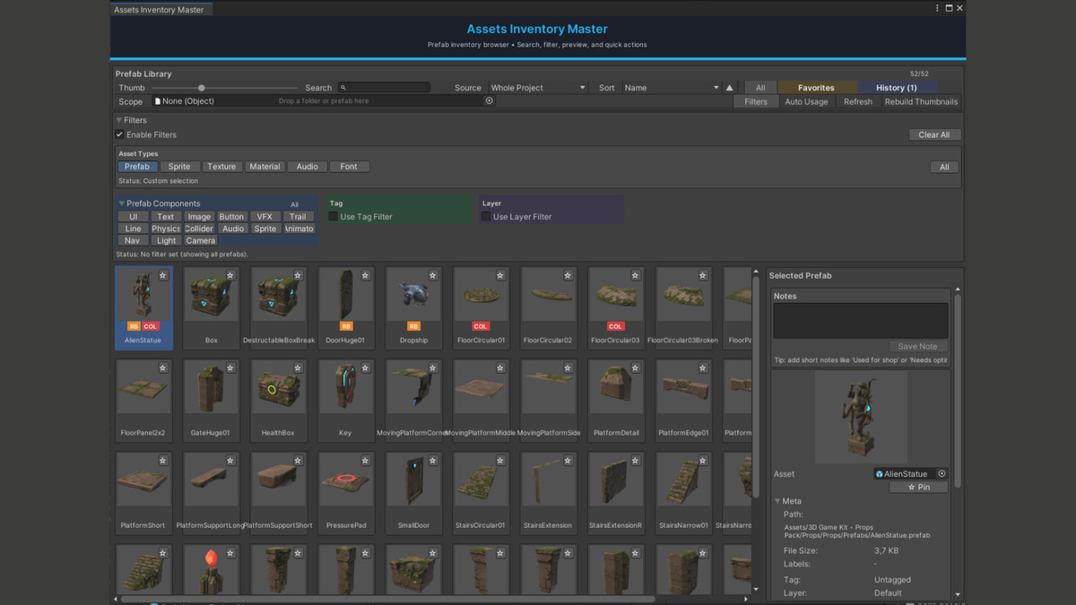Click the star icon on FloorCircular02
This screenshot has height=605, width=1076.
[568, 276]
